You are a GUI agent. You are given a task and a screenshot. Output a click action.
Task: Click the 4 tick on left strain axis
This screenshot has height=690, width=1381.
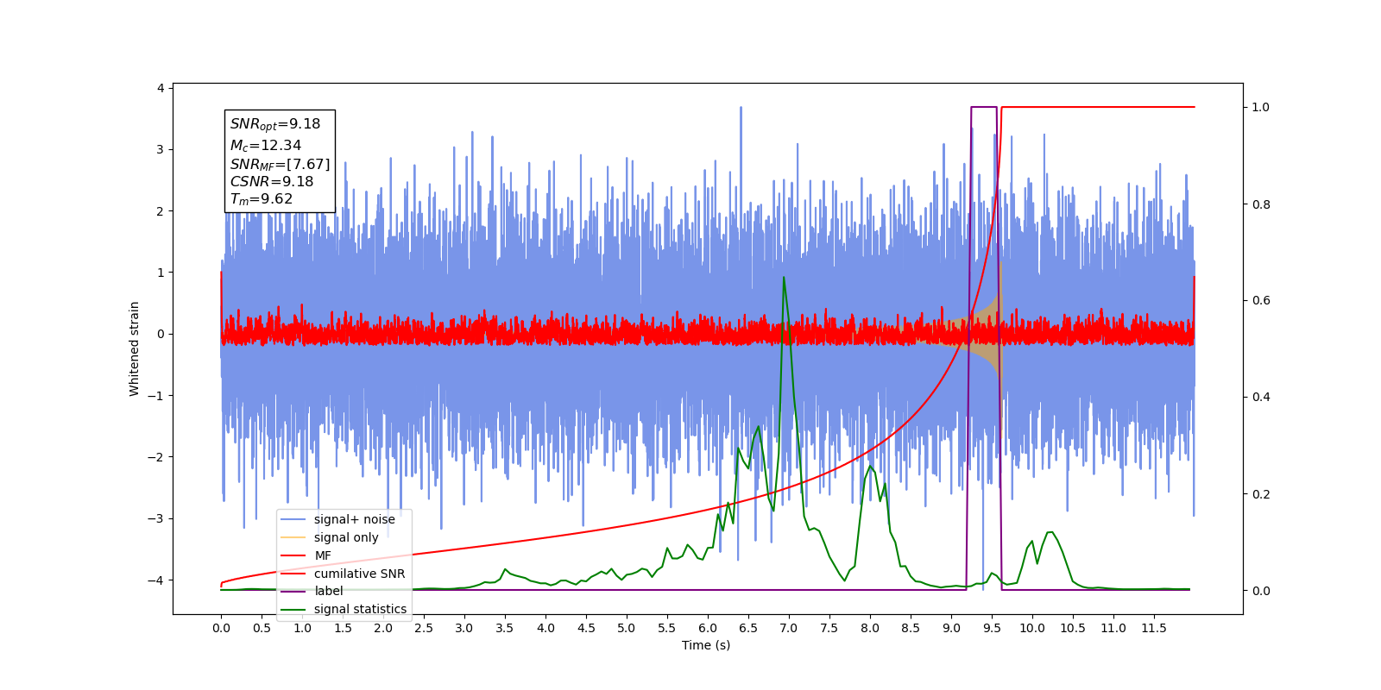point(161,88)
